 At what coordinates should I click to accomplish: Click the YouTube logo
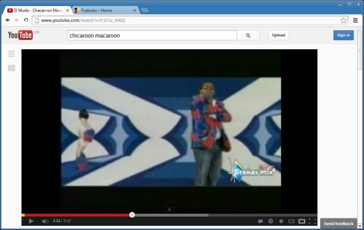[x=21, y=35]
